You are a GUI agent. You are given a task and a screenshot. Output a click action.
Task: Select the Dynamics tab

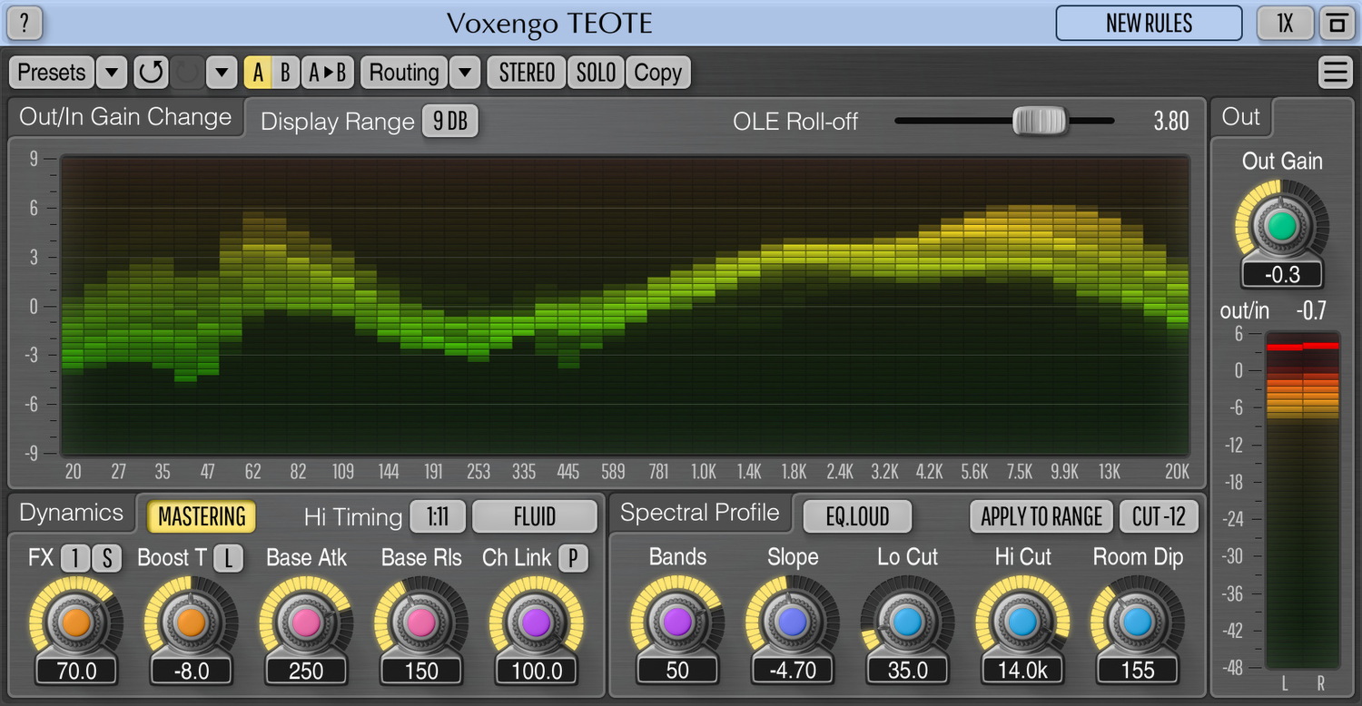click(71, 513)
